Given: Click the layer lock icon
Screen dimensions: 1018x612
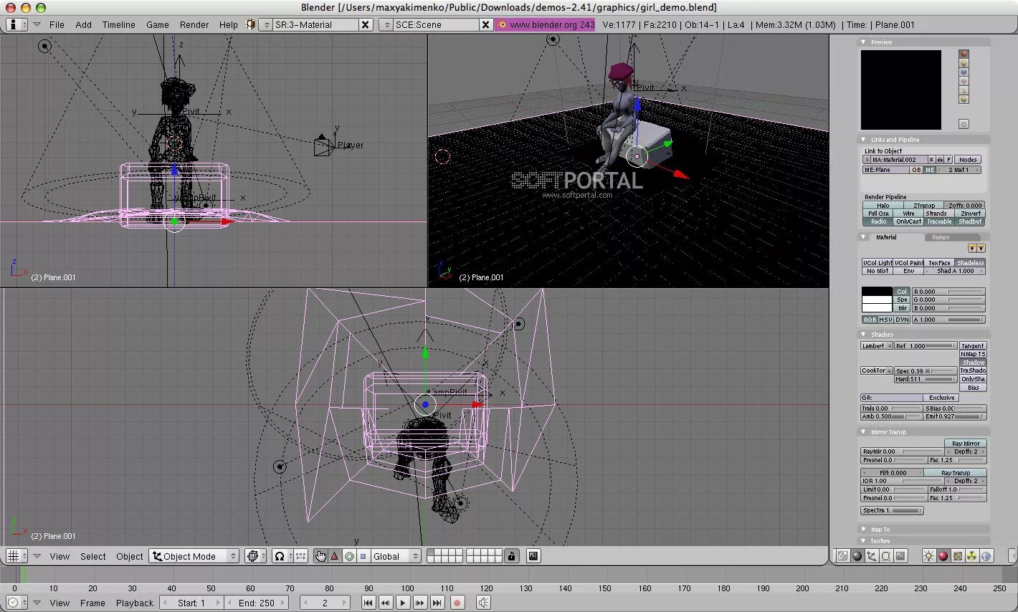Looking at the screenshot, I should (x=511, y=556).
